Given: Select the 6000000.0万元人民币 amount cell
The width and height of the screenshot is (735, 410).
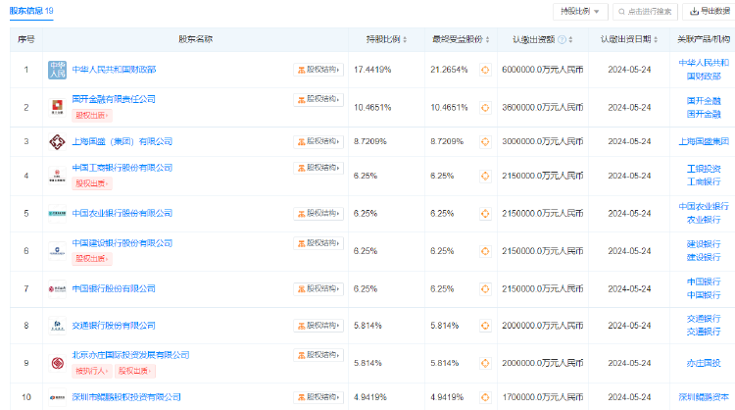Looking at the screenshot, I should click(x=542, y=70).
